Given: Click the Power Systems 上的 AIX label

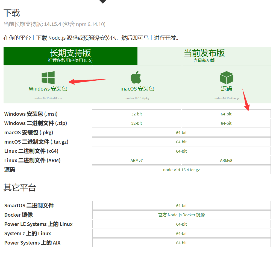Looking at the screenshot, I should [33, 243].
